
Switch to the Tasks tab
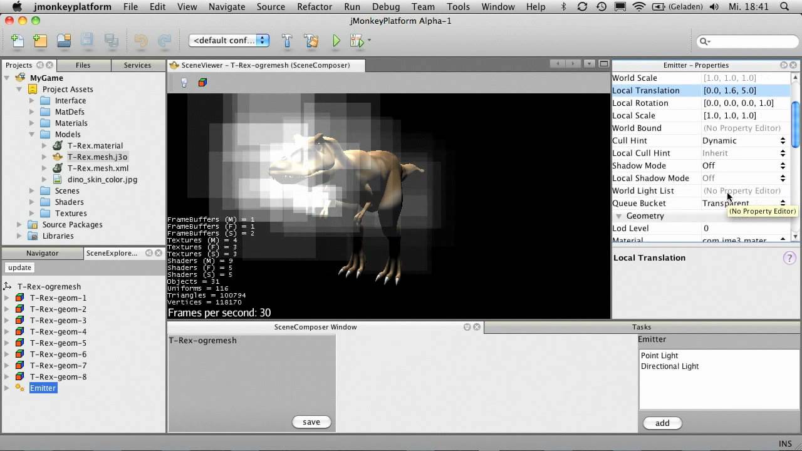tap(642, 327)
